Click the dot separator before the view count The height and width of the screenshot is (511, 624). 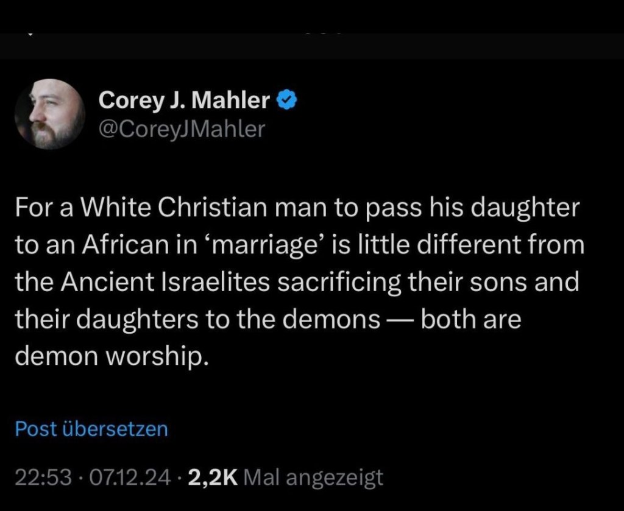[x=180, y=477]
